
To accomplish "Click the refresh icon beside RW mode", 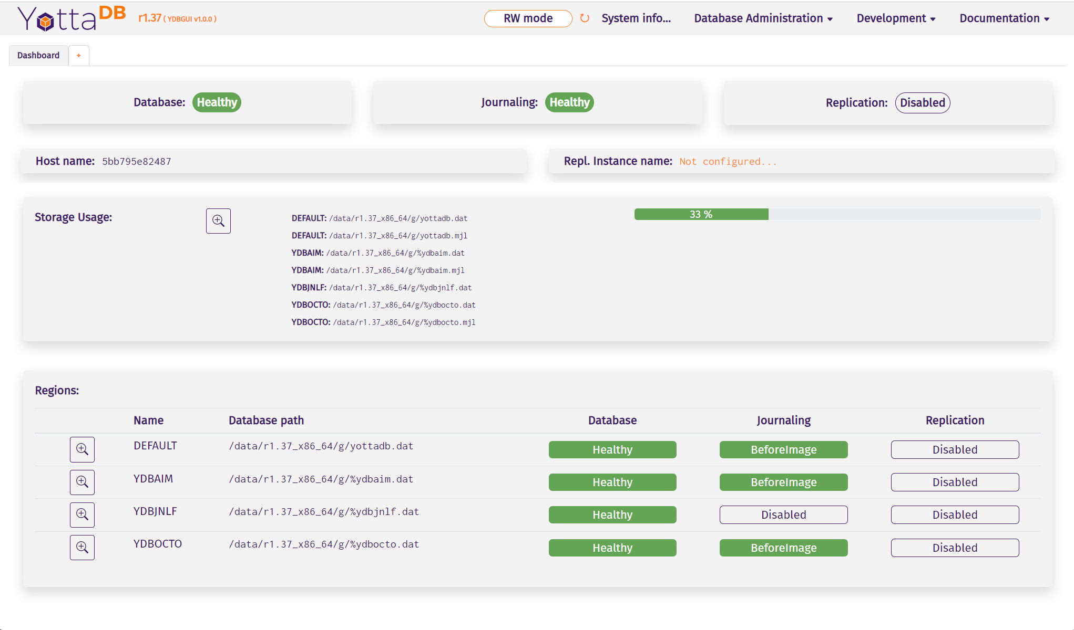I will (585, 18).
